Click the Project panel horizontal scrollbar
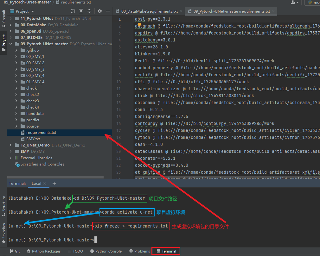Image resolution: width=320 pixels, height=256 pixels. (55, 177)
